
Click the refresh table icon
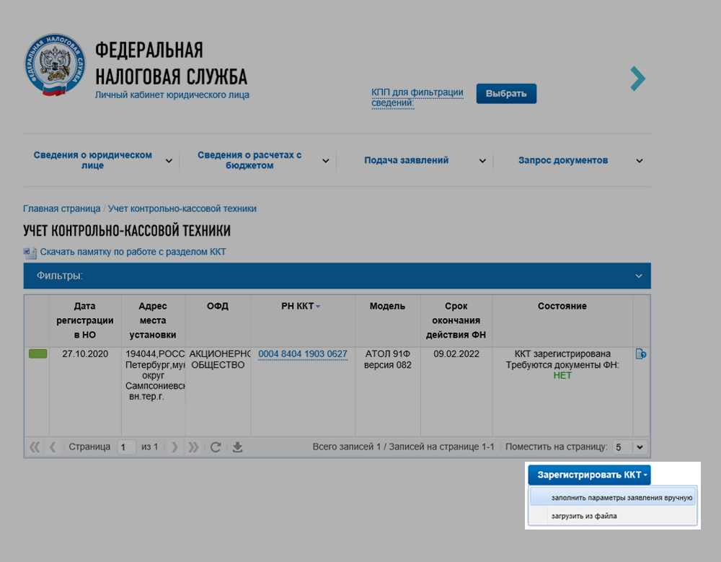pyautogui.click(x=215, y=447)
